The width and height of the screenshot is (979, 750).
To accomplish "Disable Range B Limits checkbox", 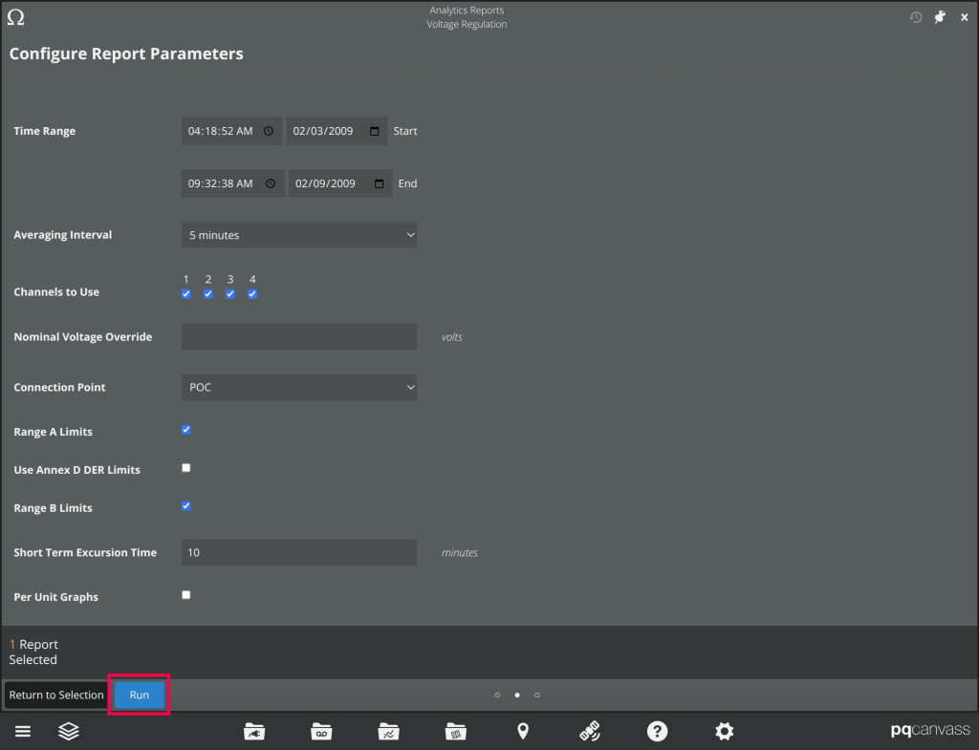I will click(186, 506).
